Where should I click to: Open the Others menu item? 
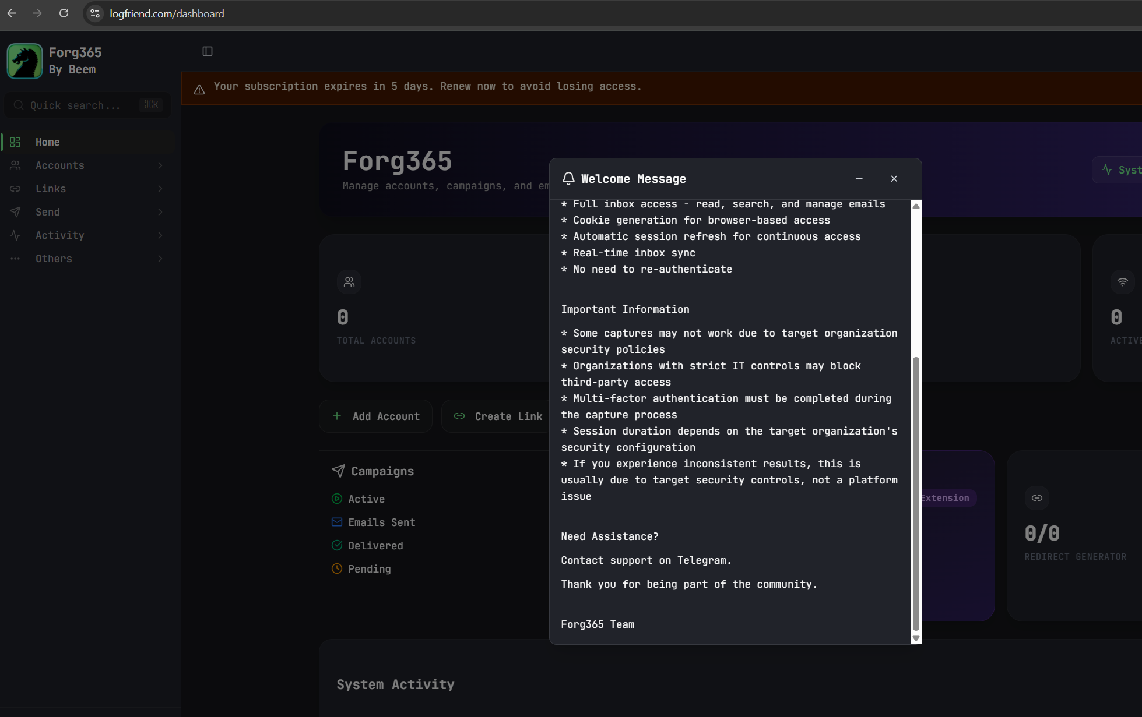[x=88, y=259]
